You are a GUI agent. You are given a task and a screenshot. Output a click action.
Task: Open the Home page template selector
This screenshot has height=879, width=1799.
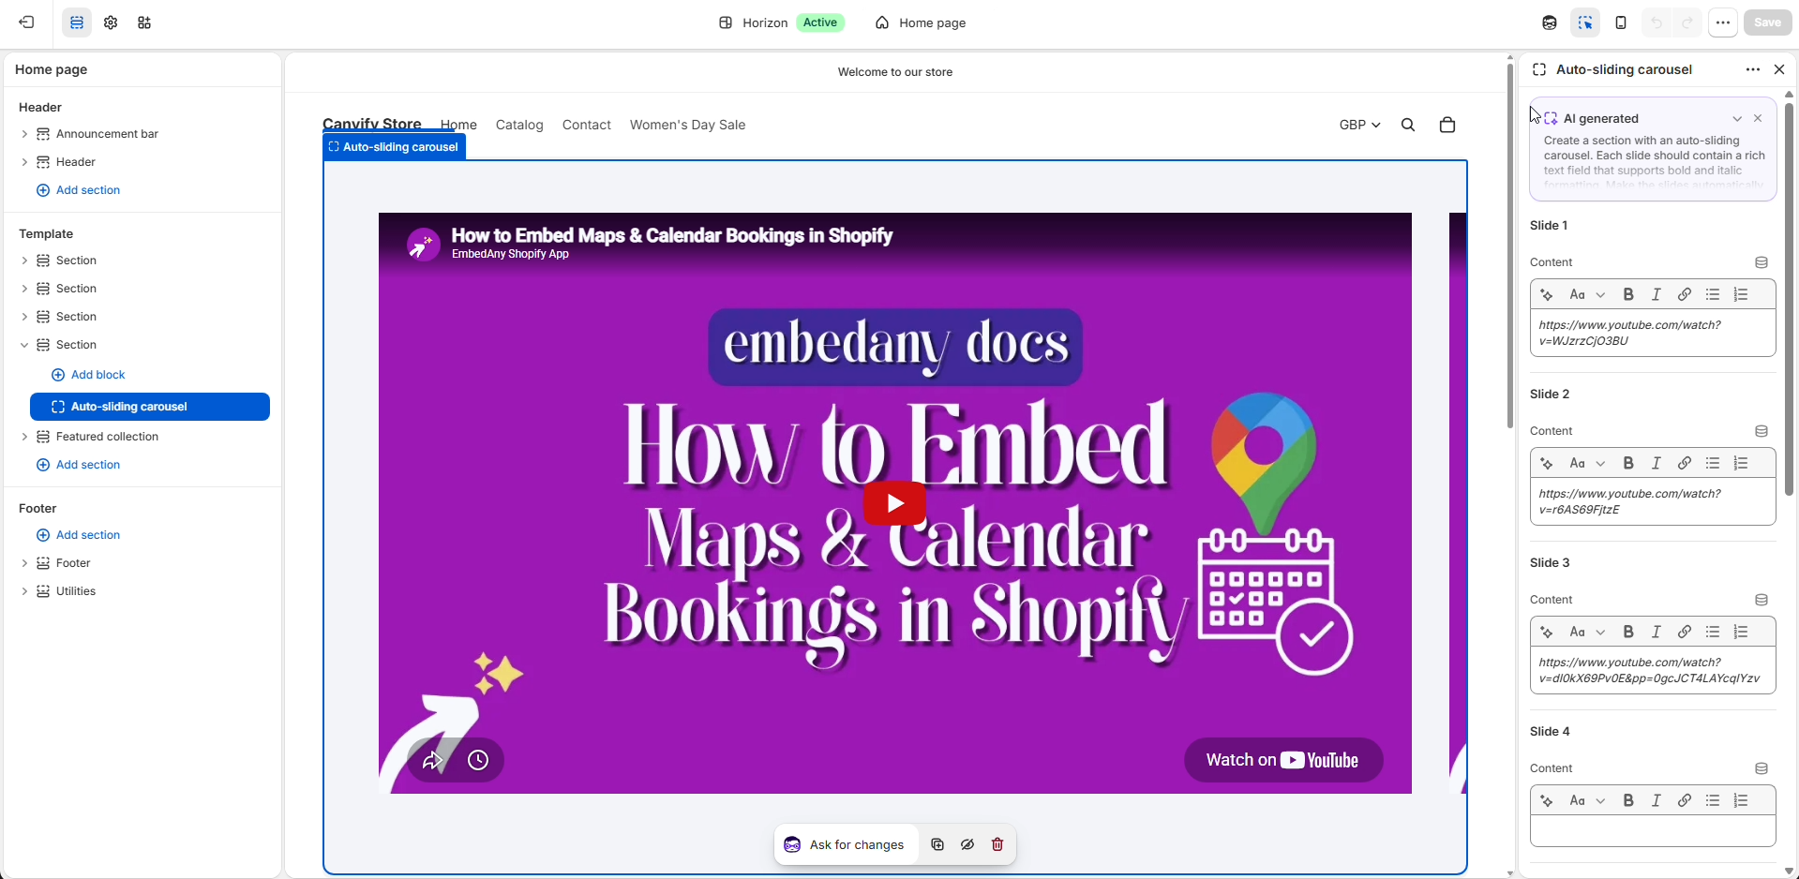click(922, 22)
